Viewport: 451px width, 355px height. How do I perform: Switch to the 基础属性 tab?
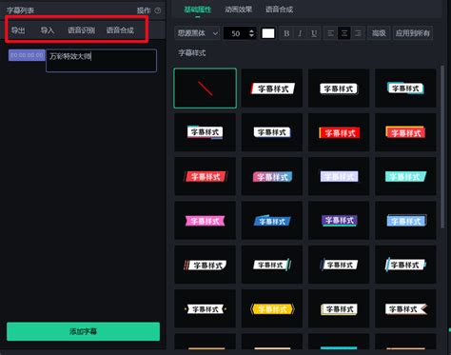pyautogui.click(x=198, y=10)
